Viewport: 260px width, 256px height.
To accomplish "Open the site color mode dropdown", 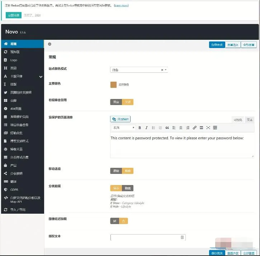I will [139, 70].
